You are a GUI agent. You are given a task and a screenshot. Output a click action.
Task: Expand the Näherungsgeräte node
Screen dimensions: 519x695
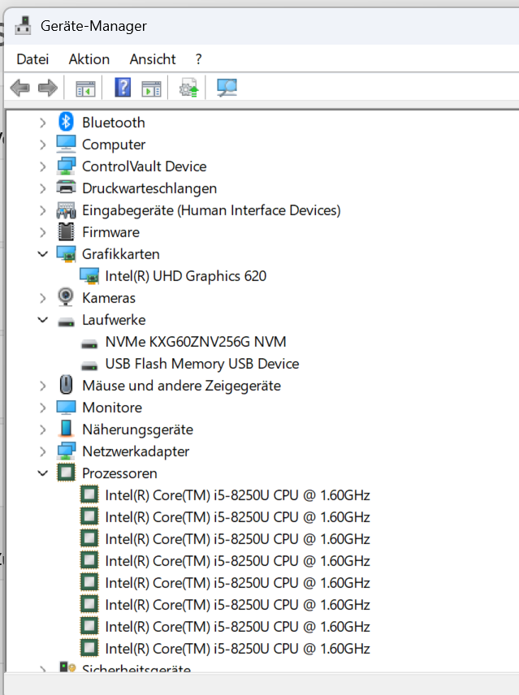point(42,430)
